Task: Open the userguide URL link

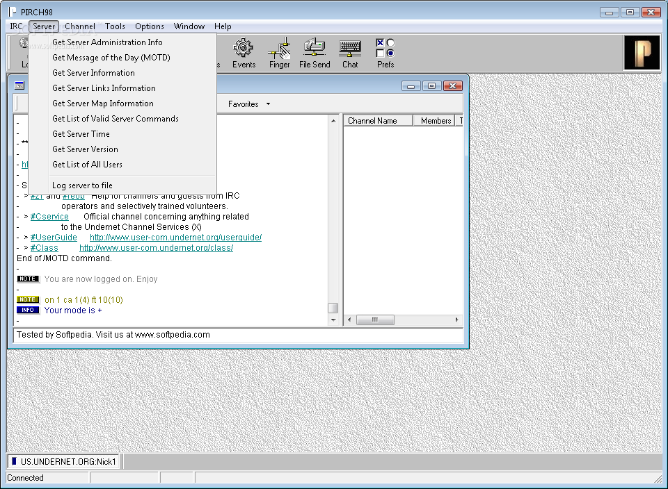Action: [x=175, y=238]
